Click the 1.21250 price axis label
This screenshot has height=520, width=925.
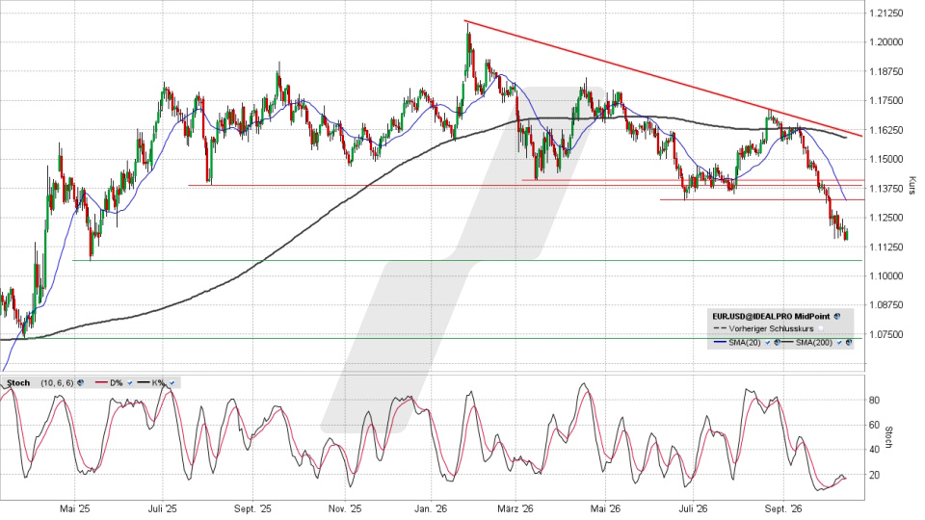pyautogui.click(x=886, y=13)
